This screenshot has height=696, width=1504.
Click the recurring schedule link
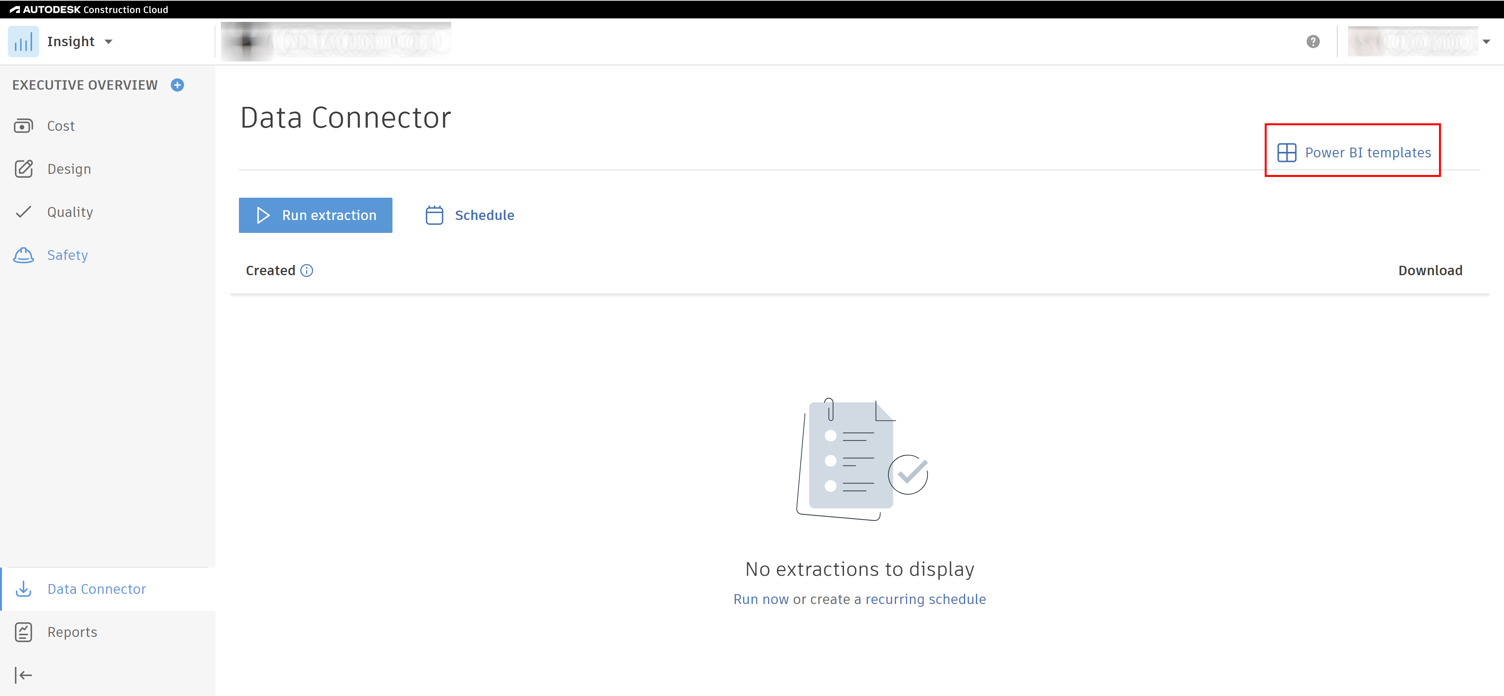pos(926,599)
